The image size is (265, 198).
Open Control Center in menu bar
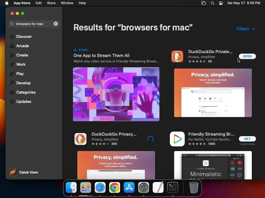221,3
